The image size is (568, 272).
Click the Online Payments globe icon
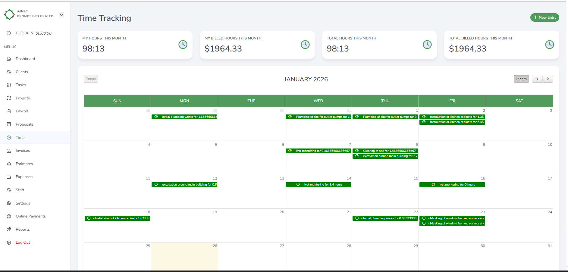(9, 216)
